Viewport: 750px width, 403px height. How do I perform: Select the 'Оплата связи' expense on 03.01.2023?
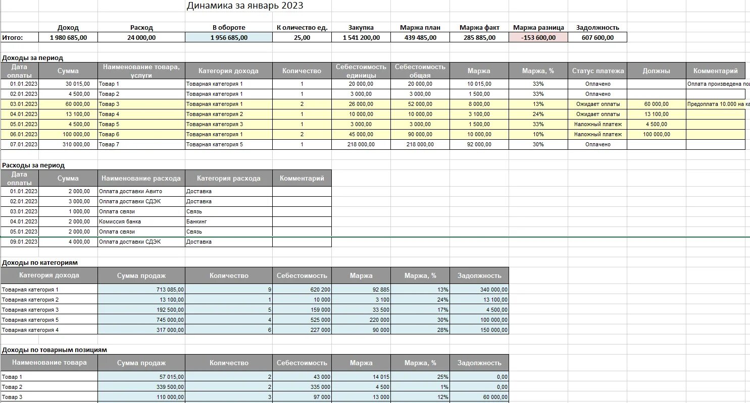click(x=141, y=211)
